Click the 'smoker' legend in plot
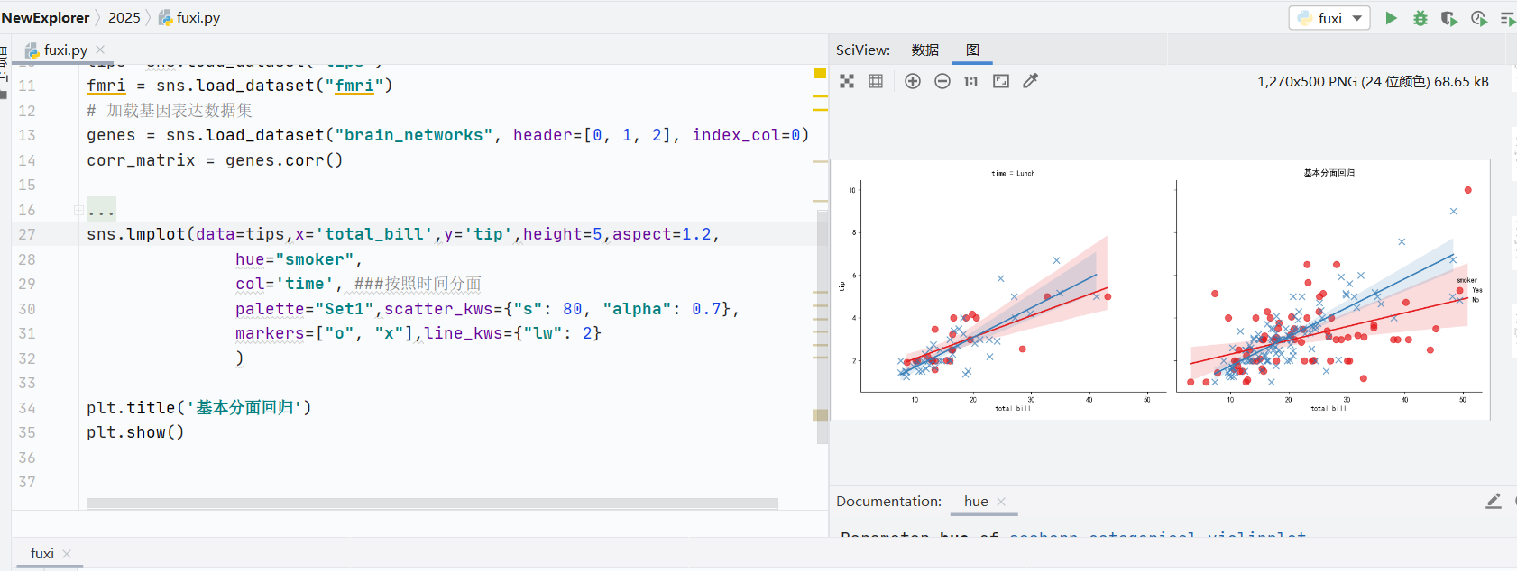 click(1466, 280)
